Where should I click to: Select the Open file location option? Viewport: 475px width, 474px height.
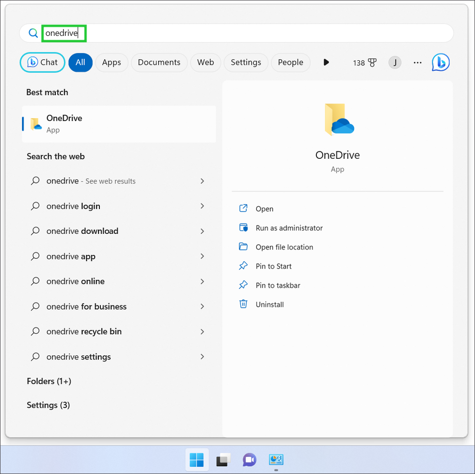pos(284,247)
